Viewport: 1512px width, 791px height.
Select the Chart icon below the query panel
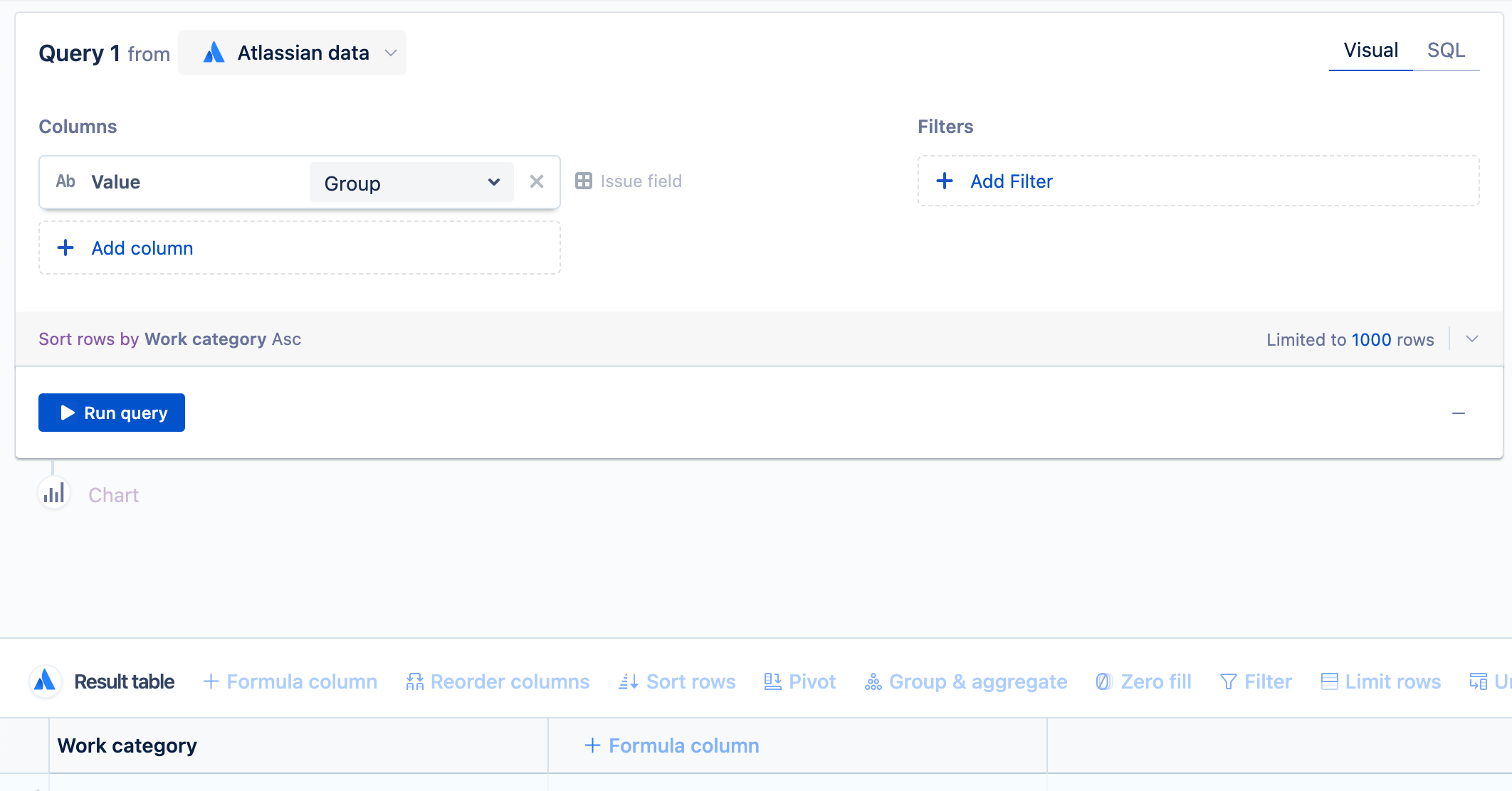pos(54,492)
